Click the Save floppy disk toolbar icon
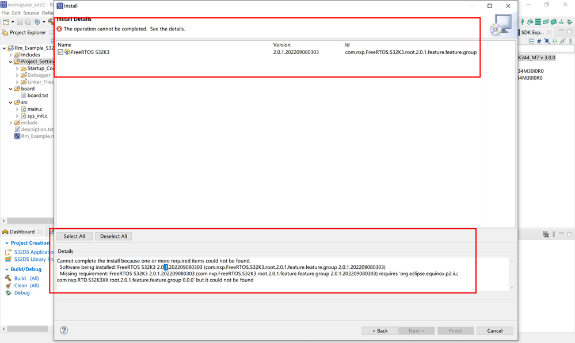575x343 pixels. (x=20, y=22)
